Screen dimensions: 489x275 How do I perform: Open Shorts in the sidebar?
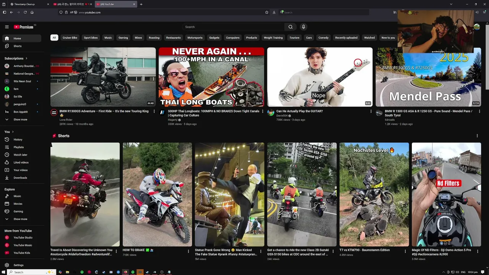(x=21, y=46)
